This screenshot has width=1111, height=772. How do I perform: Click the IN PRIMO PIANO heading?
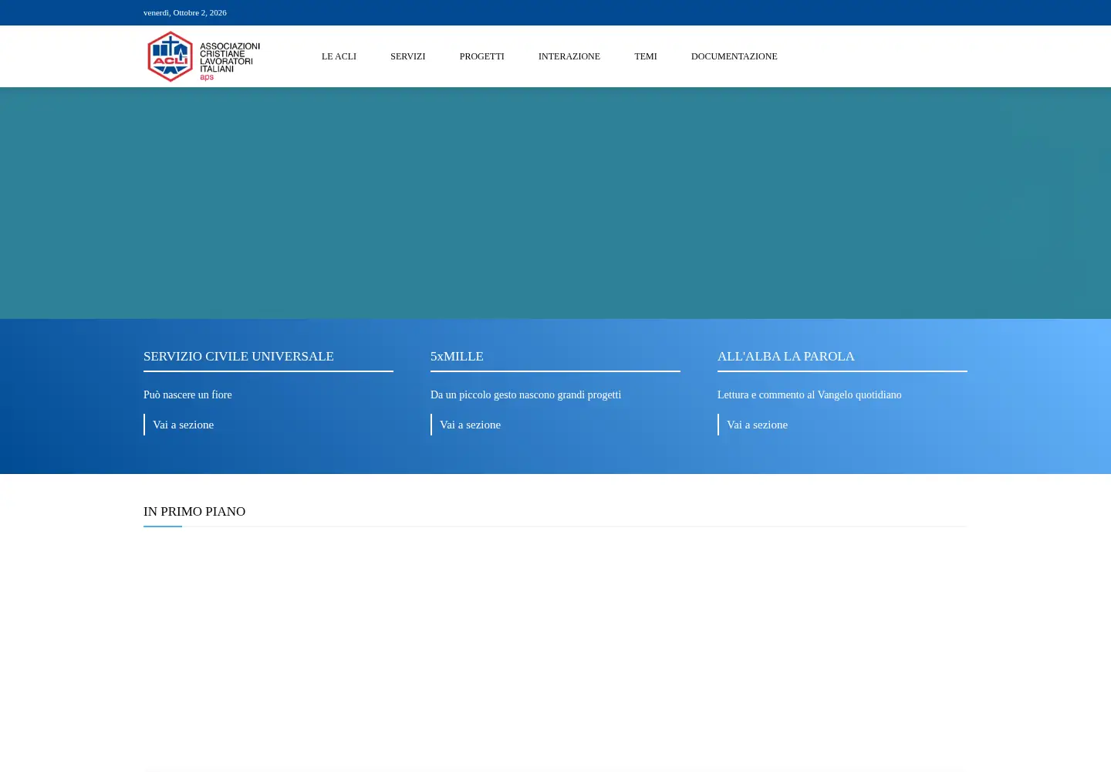(x=194, y=511)
